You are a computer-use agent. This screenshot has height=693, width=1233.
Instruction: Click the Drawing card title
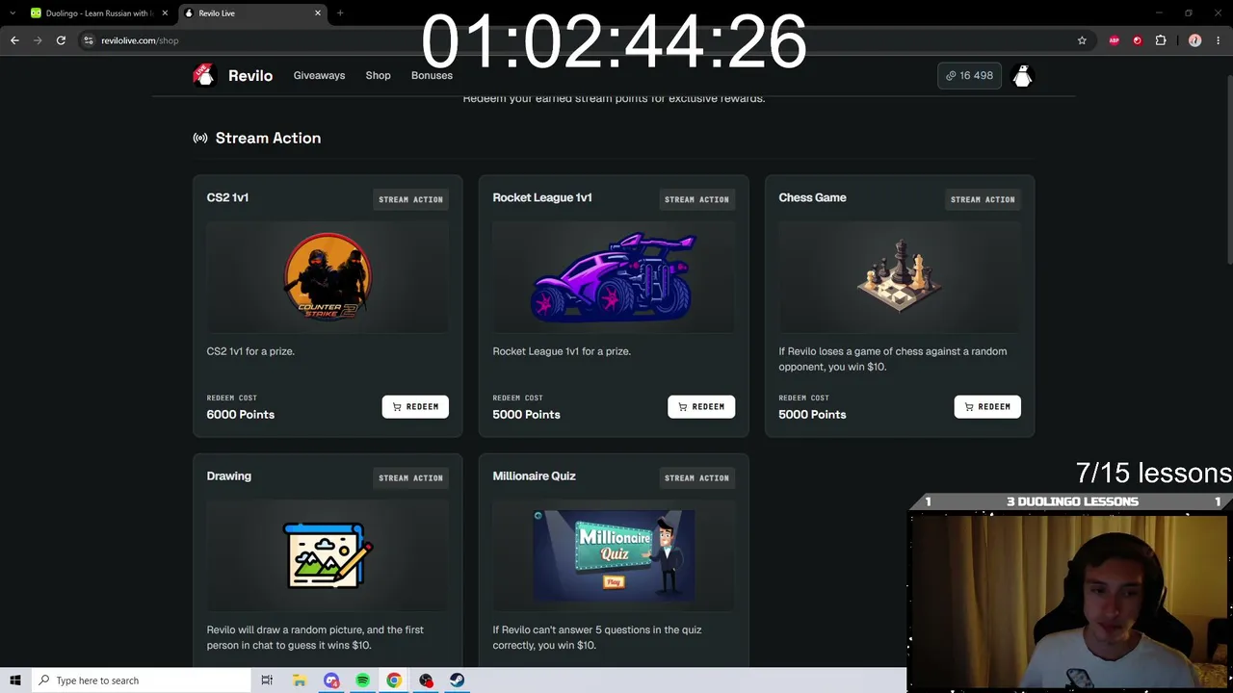click(x=228, y=475)
